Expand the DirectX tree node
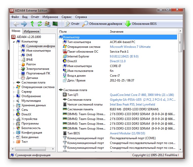Viewport: 193px width, 167px height. coord(14,114)
